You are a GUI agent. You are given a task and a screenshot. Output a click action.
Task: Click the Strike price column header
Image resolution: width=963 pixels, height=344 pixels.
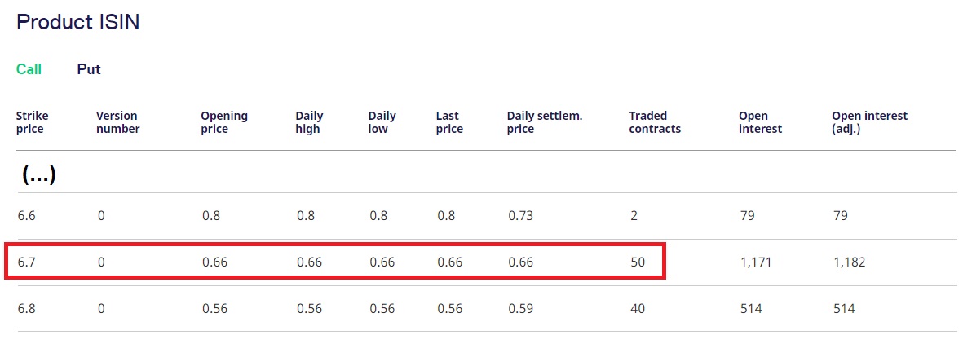pos(30,122)
